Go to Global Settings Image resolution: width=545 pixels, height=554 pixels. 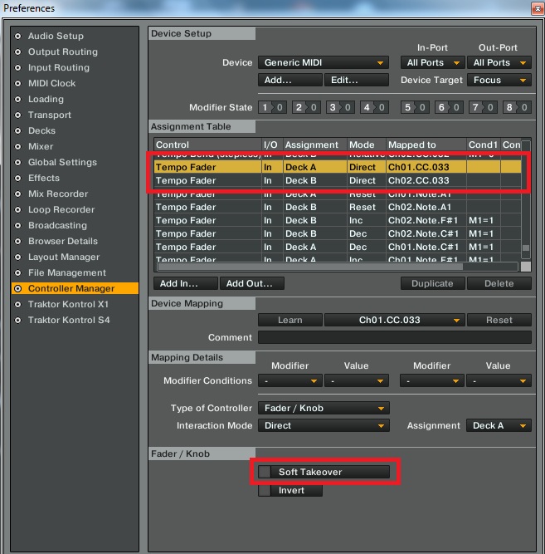[x=62, y=162]
